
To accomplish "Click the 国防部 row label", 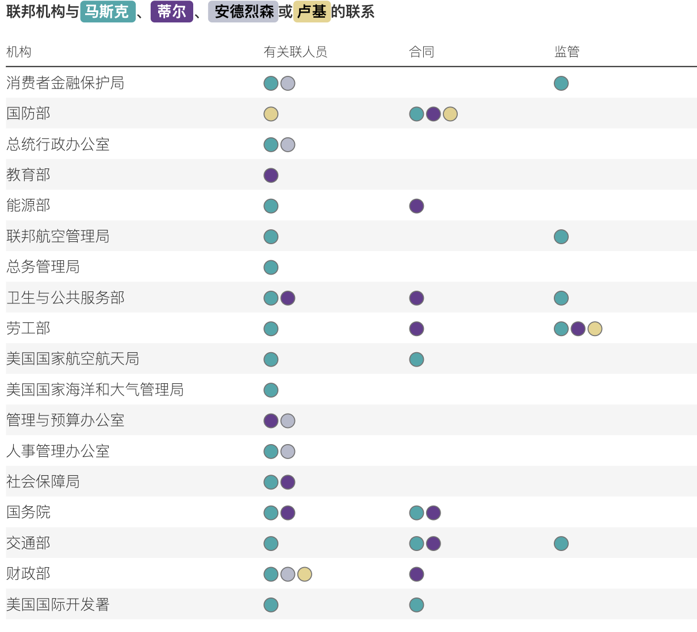I will (x=28, y=113).
